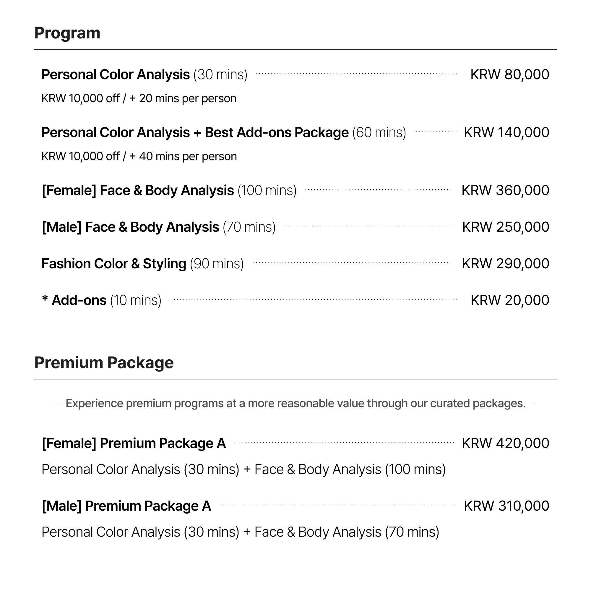Image resolution: width=591 pixels, height=591 pixels.
Task: Click the KRW 420,000 price
Action: click(505, 443)
